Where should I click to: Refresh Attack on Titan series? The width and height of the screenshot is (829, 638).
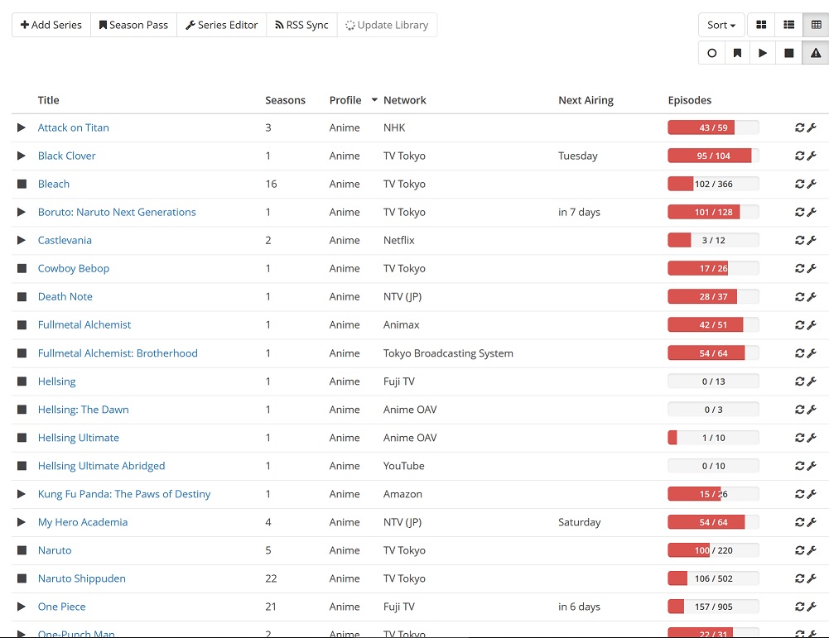(x=799, y=127)
